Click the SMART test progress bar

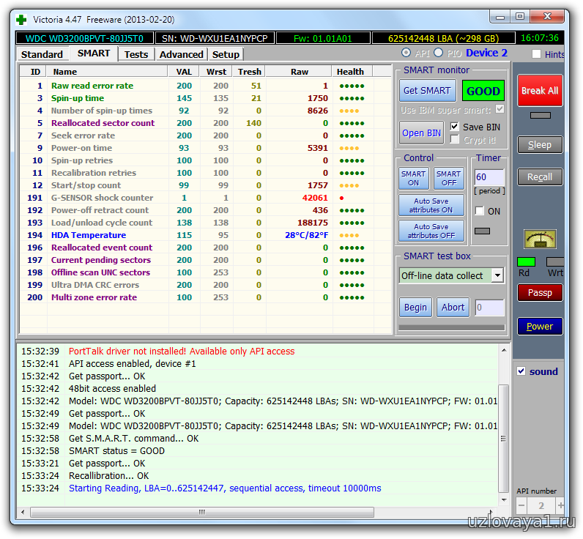pos(452,327)
